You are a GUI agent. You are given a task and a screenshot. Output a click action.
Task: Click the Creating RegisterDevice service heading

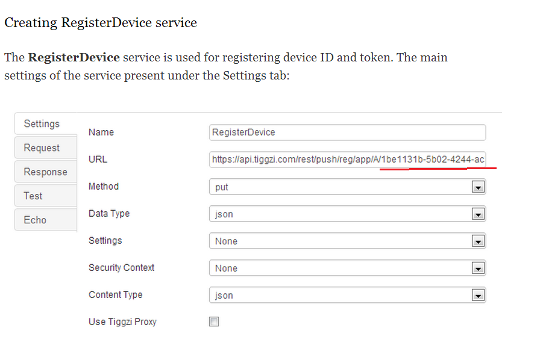[101, 23]
